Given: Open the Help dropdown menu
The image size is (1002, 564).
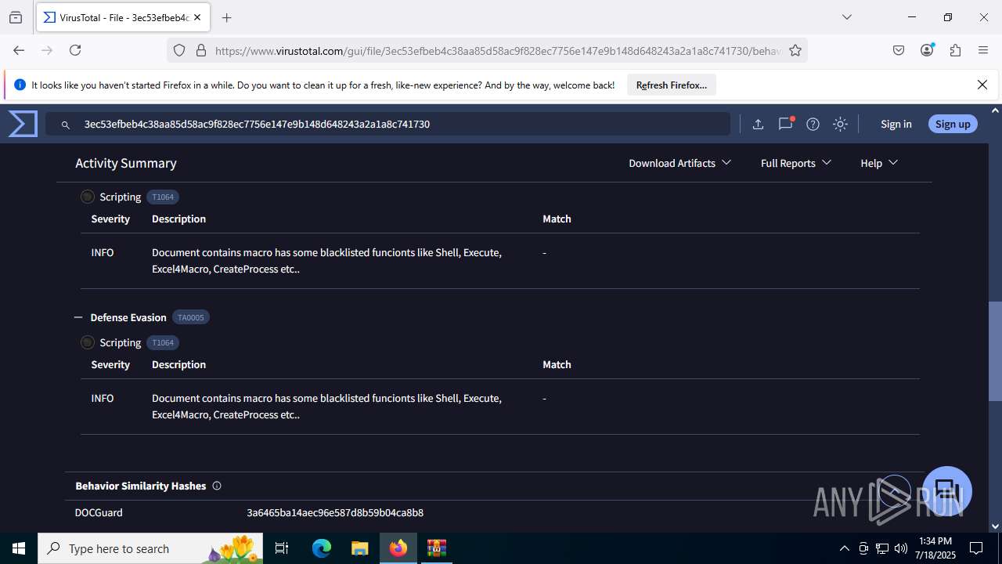Looking at the screenshot, I should (x=879, y=163).
